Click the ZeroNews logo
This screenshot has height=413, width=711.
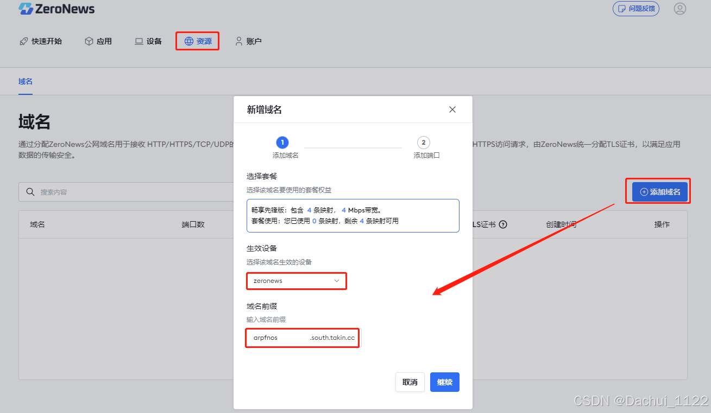pyautogui.click(x=56, y=9)
